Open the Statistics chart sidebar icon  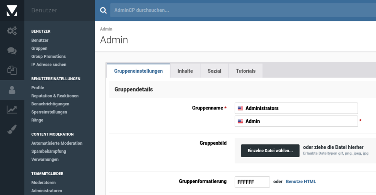(12, 109)
